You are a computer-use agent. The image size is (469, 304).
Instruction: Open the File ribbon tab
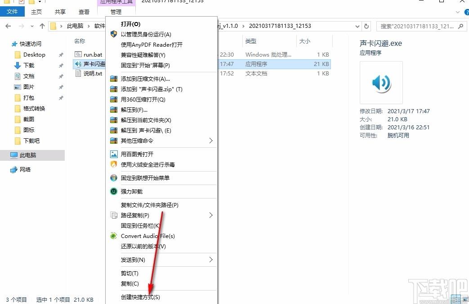12,12
